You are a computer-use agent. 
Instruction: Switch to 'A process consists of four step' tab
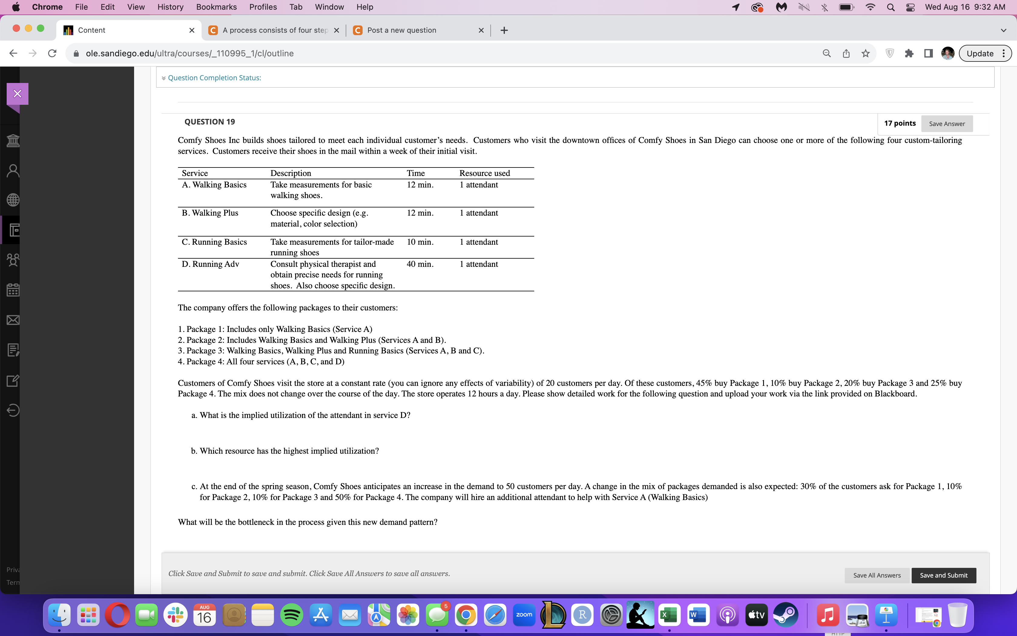click(275, 30)
